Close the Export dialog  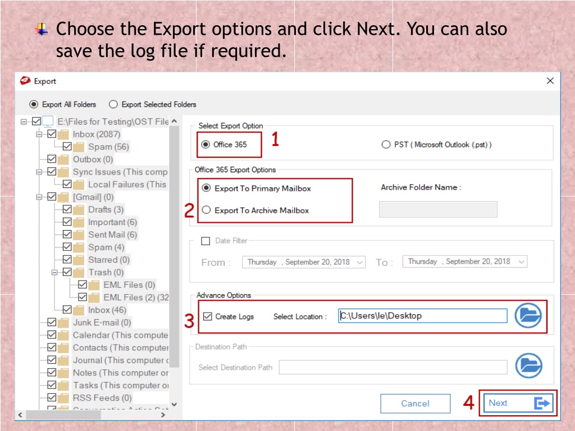550,81
